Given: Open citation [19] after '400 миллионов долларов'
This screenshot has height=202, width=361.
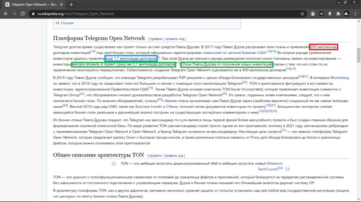Looking at the screenshot, I should (x=293, y=69).
